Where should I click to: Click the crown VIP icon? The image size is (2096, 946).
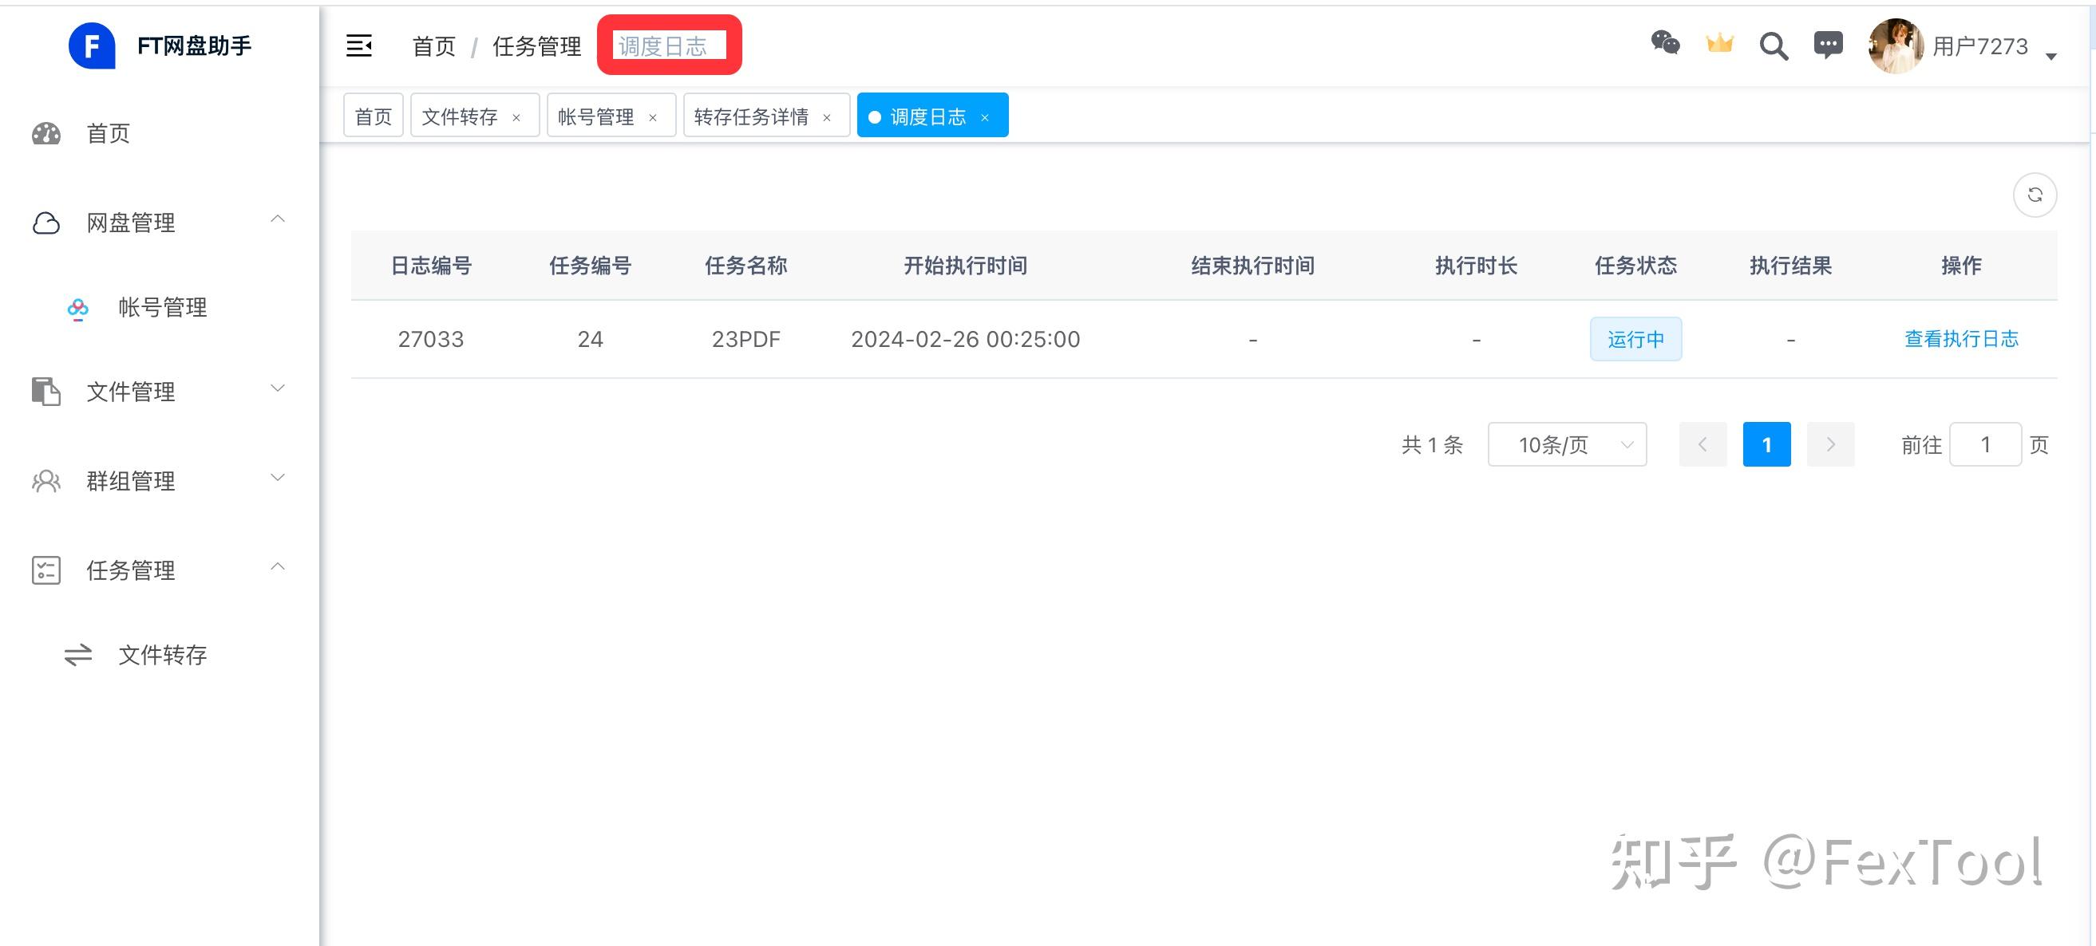tap(1719, 43)
